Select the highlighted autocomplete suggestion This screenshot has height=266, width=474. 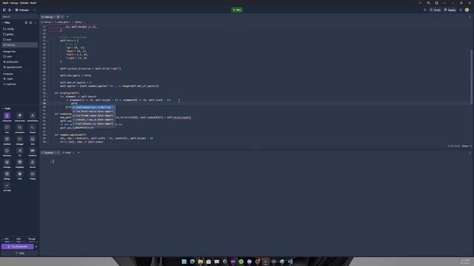pyautogui.click(x=93, y=107)
